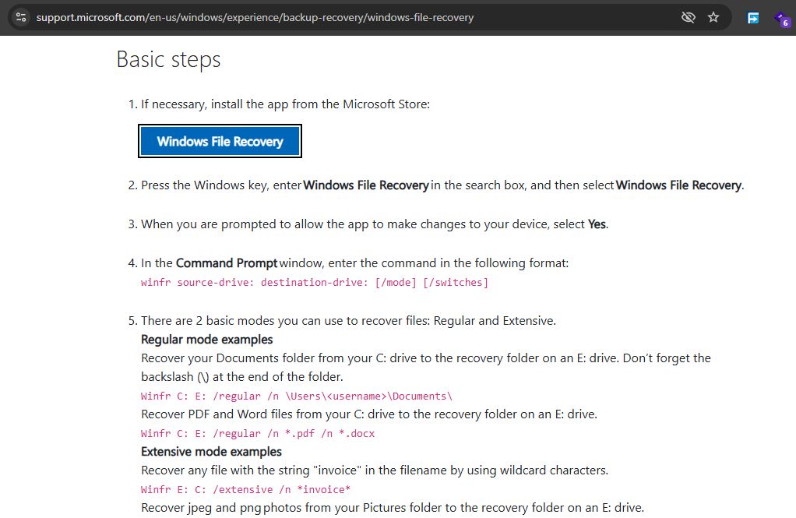Click code 'winfr source-drive: destination-drive: [/mode] [/switches]'
796x518 pixels.
point(315,282)
